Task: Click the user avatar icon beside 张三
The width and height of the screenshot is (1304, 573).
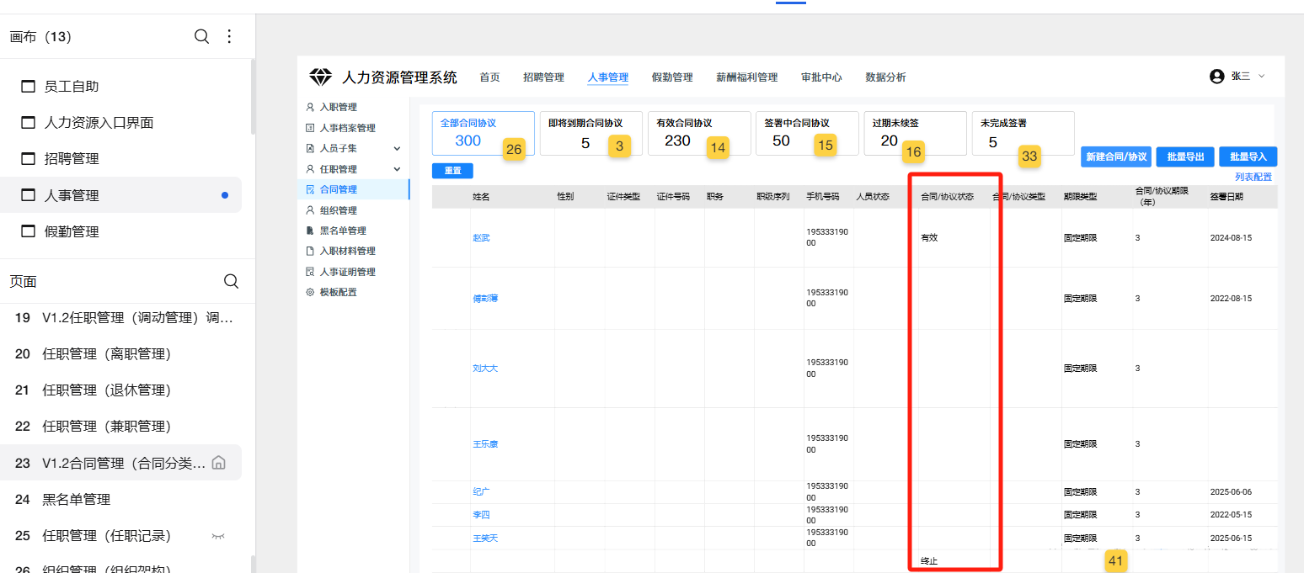Action: (1216, 77)
